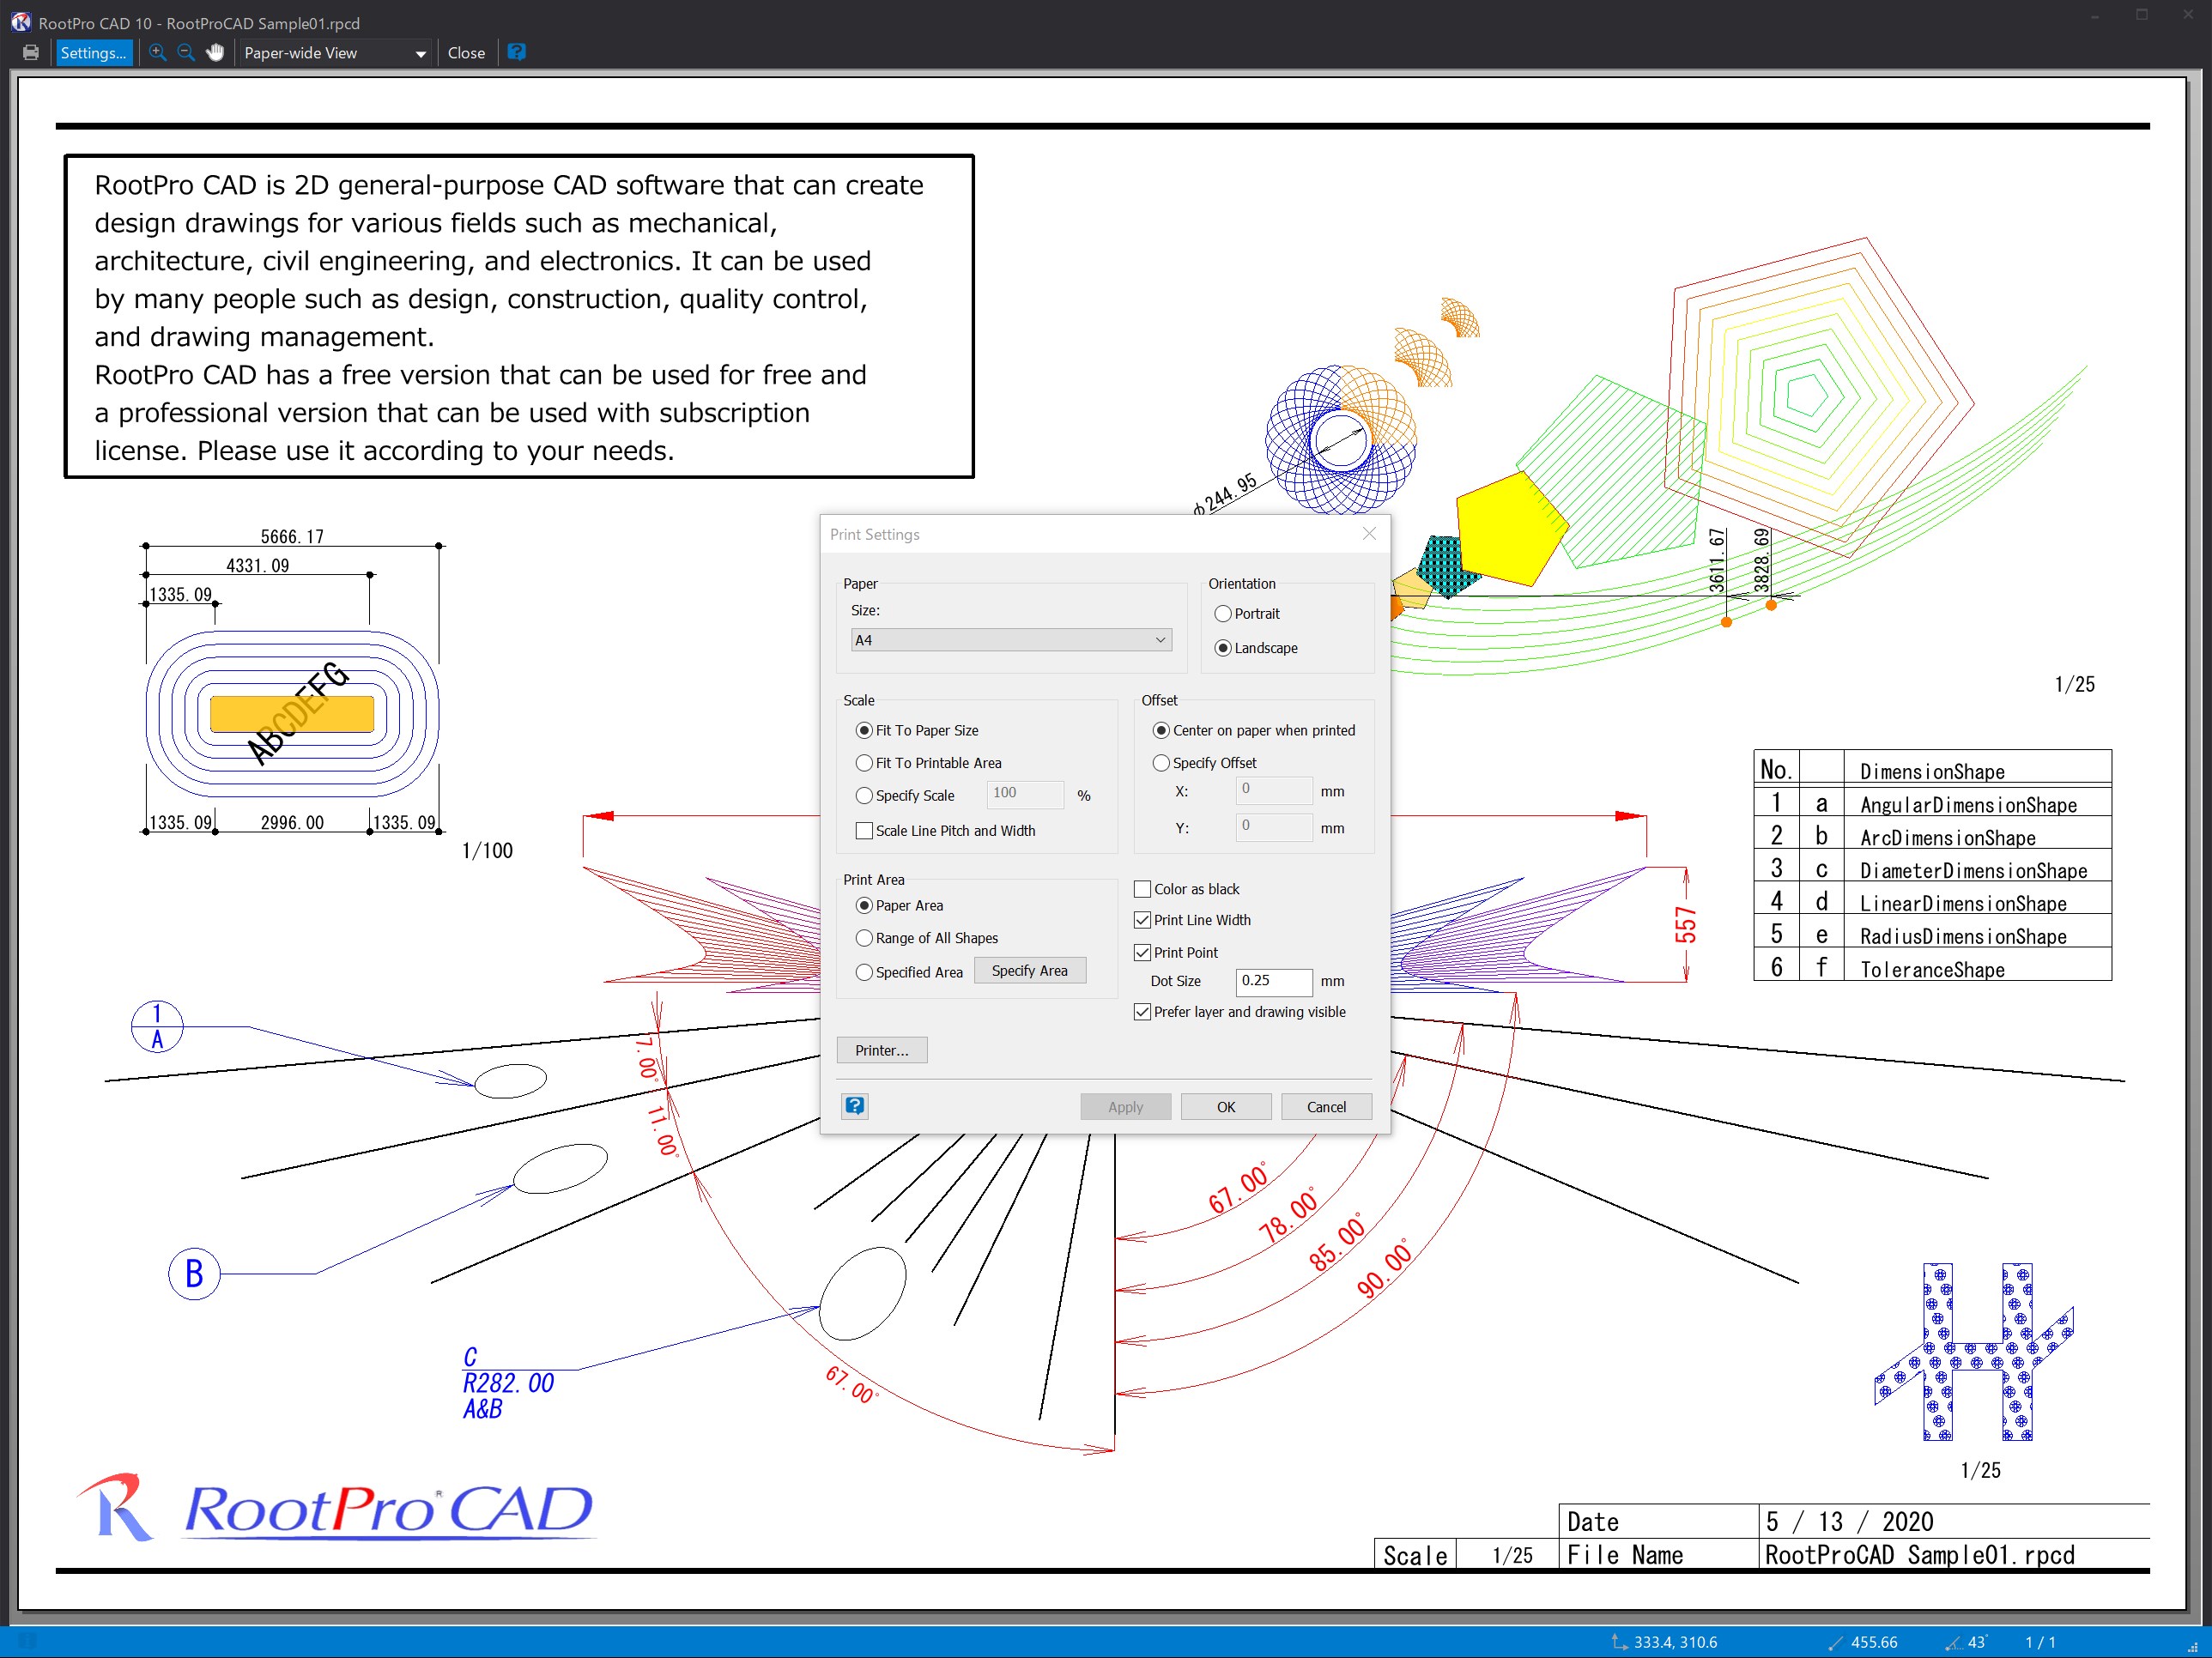The image size is (2212, 1658).
Task: Click the Specify Area button
Action: [1029, 971]
